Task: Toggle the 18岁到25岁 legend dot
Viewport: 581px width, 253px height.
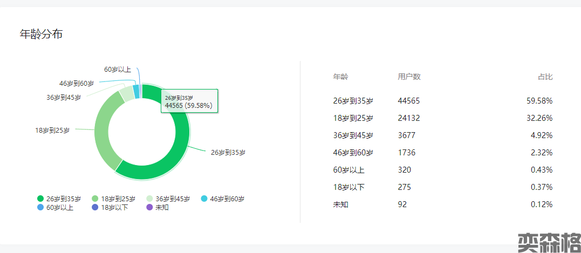Action: pyautogui.click(x=95, y=199)
